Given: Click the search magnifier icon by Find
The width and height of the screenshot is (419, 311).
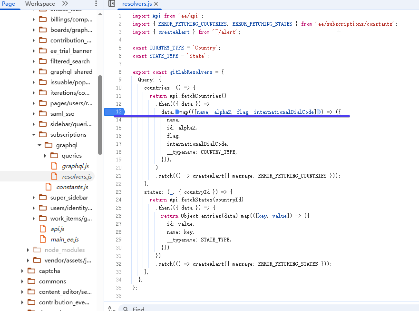Looking at the screenshot, I should tap(126, 309).
